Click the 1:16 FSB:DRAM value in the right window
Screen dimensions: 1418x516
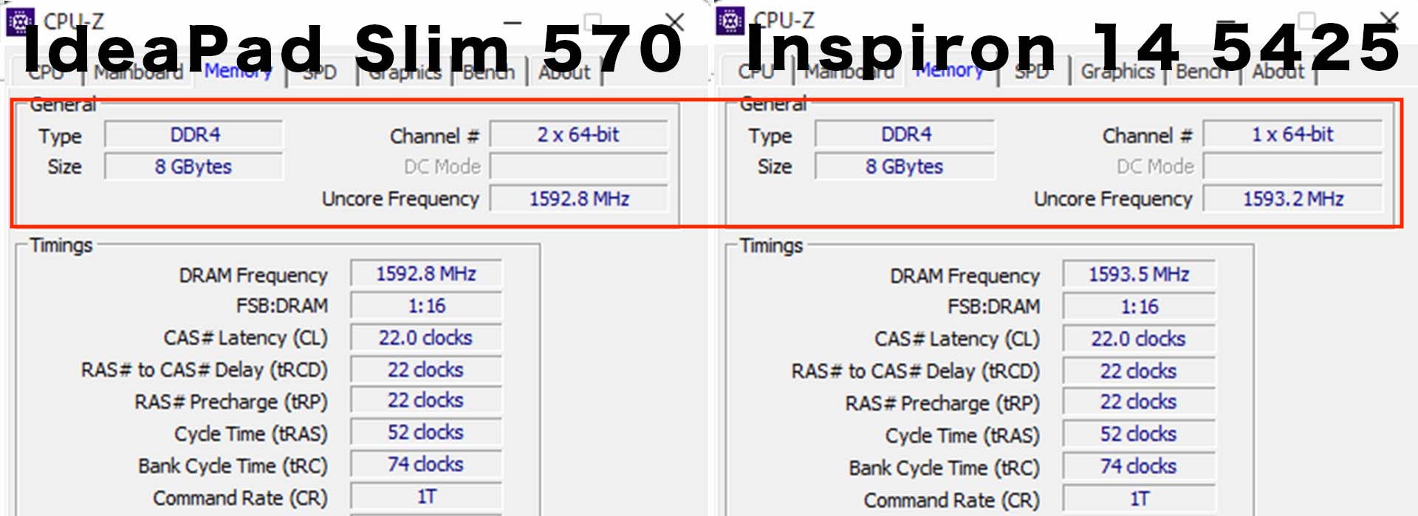[x=1139, y=306]
